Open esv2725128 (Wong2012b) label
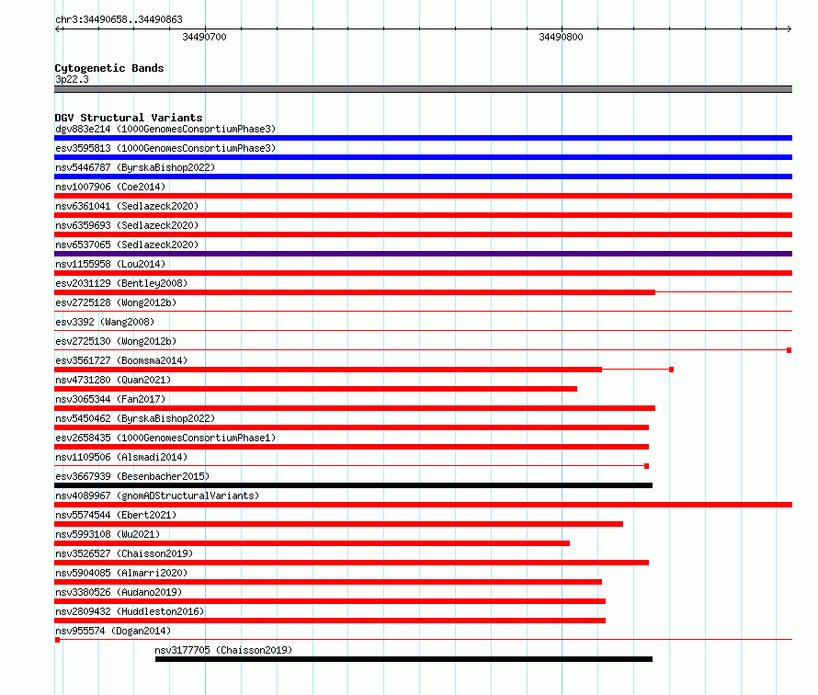The image size is (818, 695). point(116,302)
